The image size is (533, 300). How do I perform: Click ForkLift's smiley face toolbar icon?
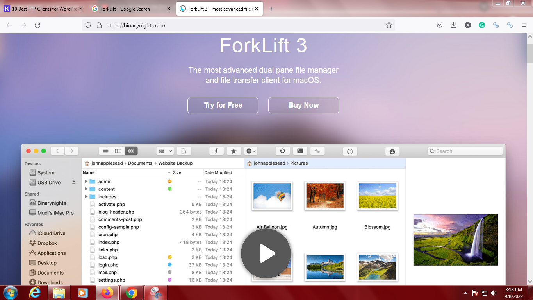pos(350,151)
